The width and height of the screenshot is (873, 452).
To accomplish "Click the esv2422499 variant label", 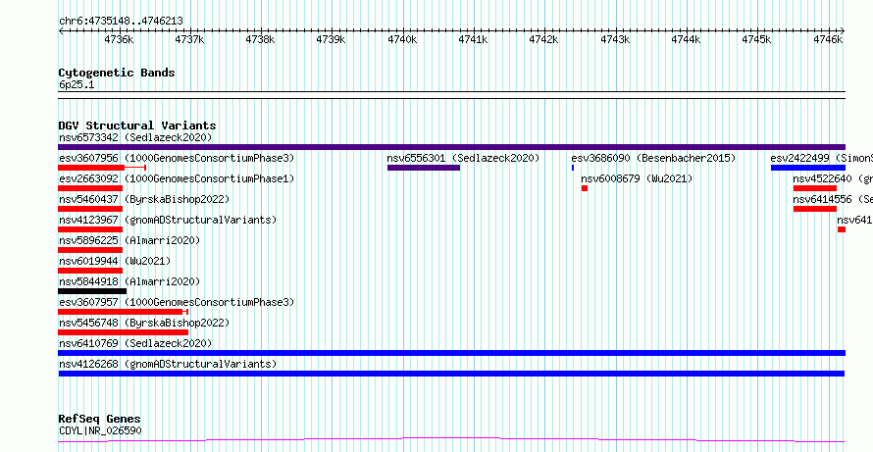I will click(821, 158).
